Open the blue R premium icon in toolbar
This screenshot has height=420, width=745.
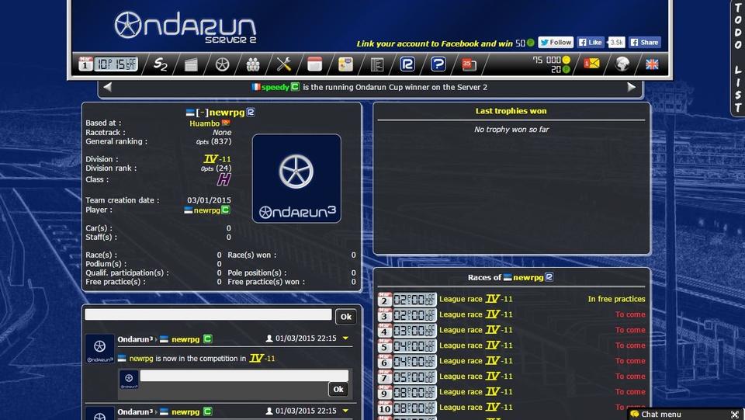pos(407,64)
